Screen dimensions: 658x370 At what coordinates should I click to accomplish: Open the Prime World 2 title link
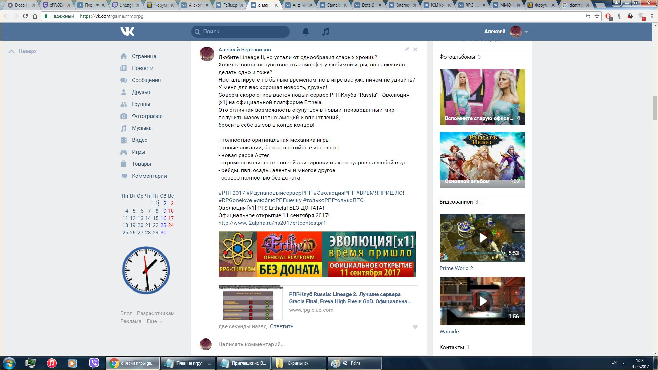pos(456,268)
